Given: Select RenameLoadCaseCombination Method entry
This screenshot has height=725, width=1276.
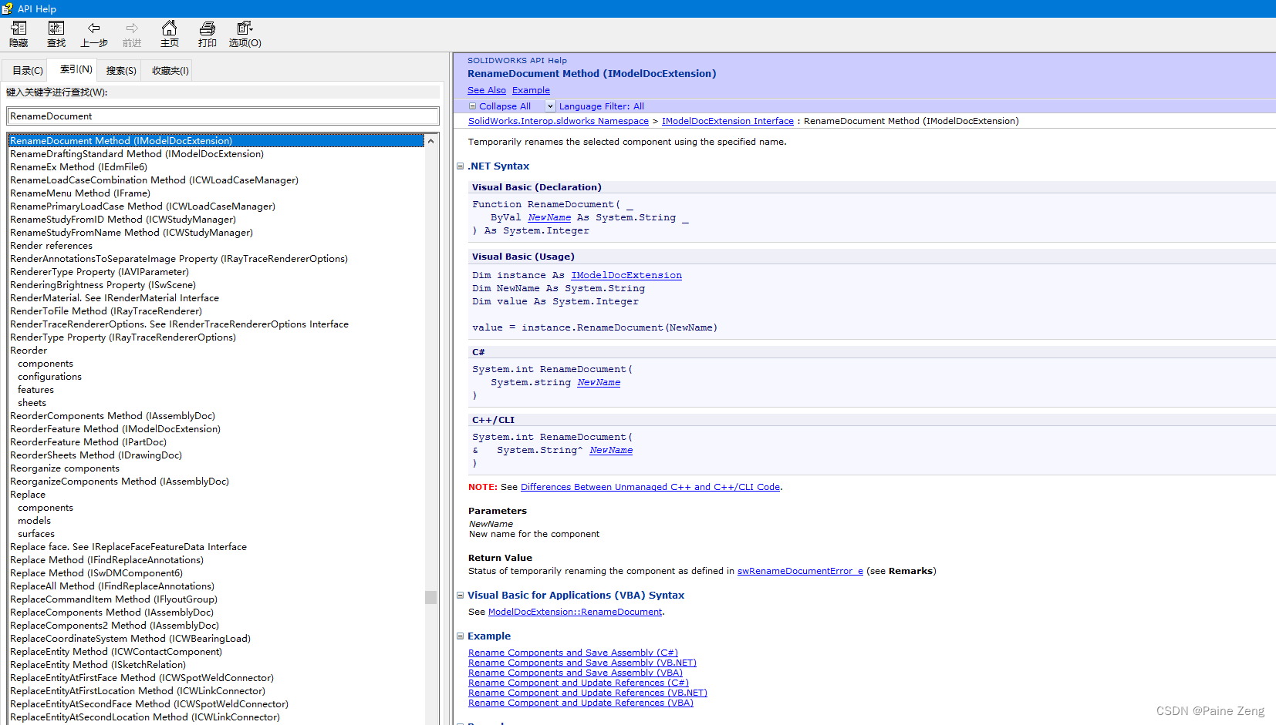Looking at the screenshot, I should point(154,180).
